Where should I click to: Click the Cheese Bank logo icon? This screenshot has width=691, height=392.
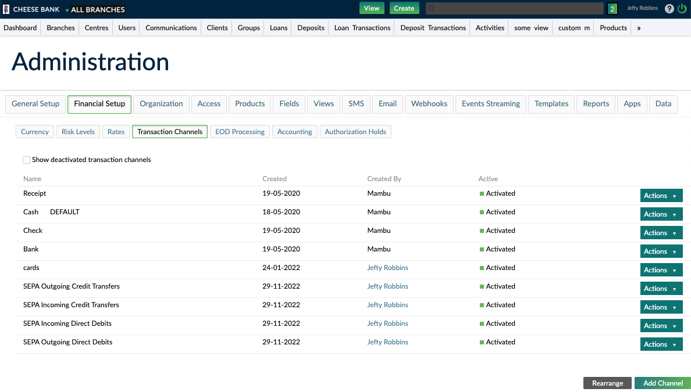pyautogui.click(x=6, y=9)
